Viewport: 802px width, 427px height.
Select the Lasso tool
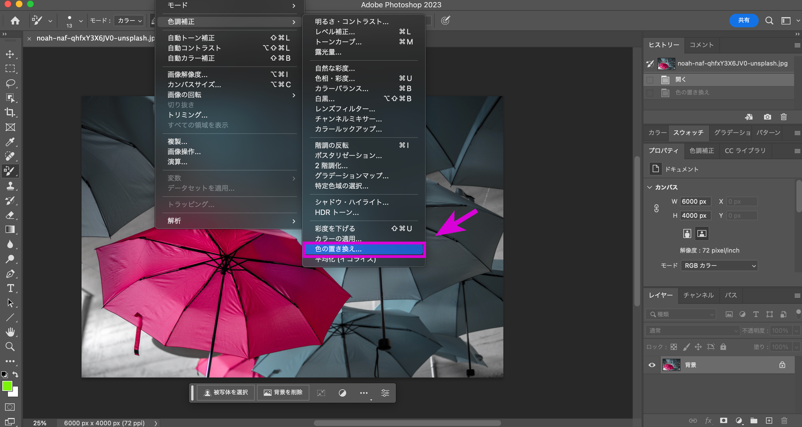10,83
